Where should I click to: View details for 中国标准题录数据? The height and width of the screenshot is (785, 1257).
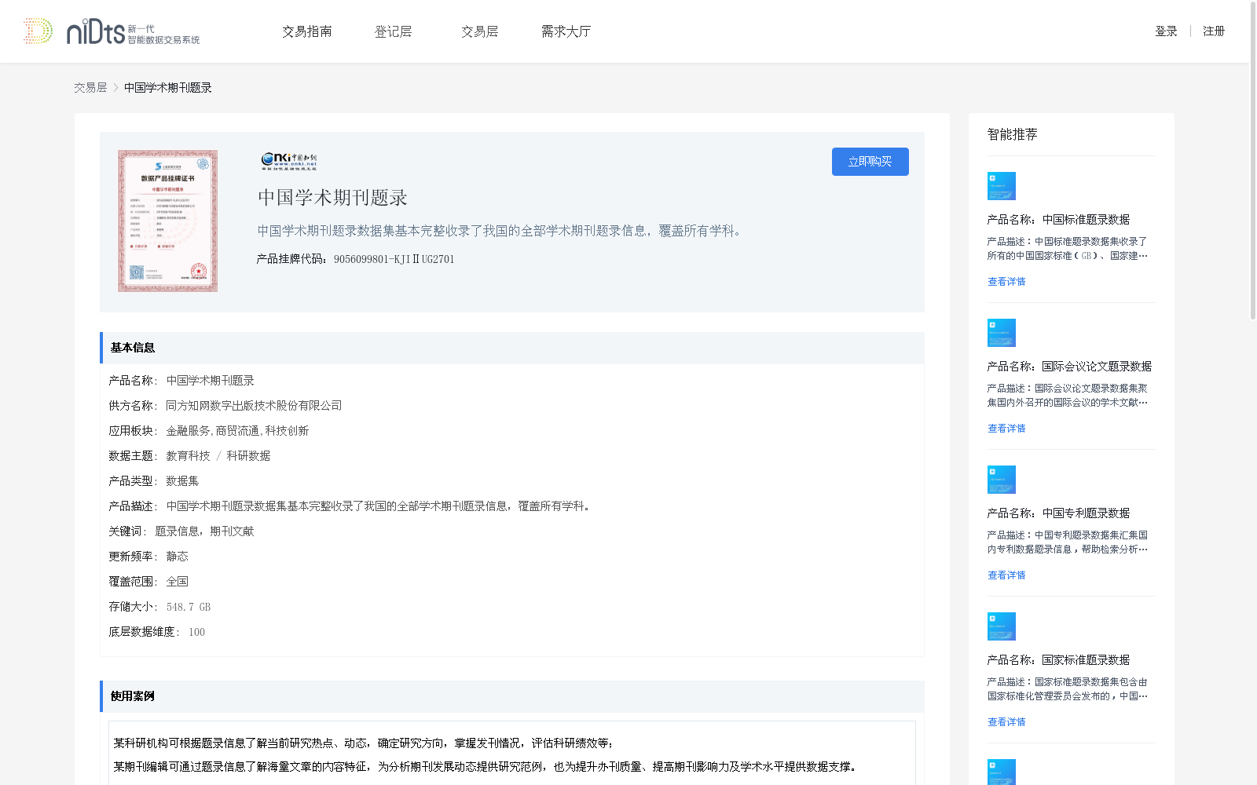(1006, 282)
